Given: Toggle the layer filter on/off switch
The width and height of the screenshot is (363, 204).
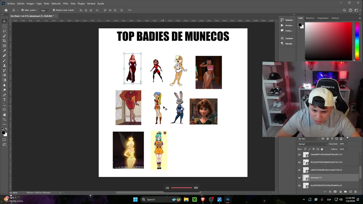Looking at the screenshot, I should pyautogui.click(x=347, y=138).
